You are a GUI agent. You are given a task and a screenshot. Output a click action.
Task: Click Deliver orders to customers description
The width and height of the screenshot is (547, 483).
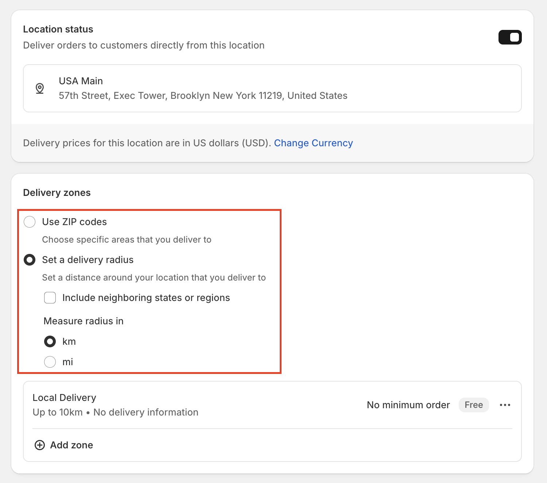coord(144,45)
